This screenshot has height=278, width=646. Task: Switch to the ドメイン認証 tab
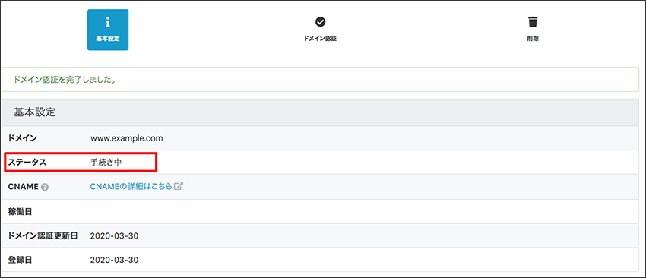(320, 30)
